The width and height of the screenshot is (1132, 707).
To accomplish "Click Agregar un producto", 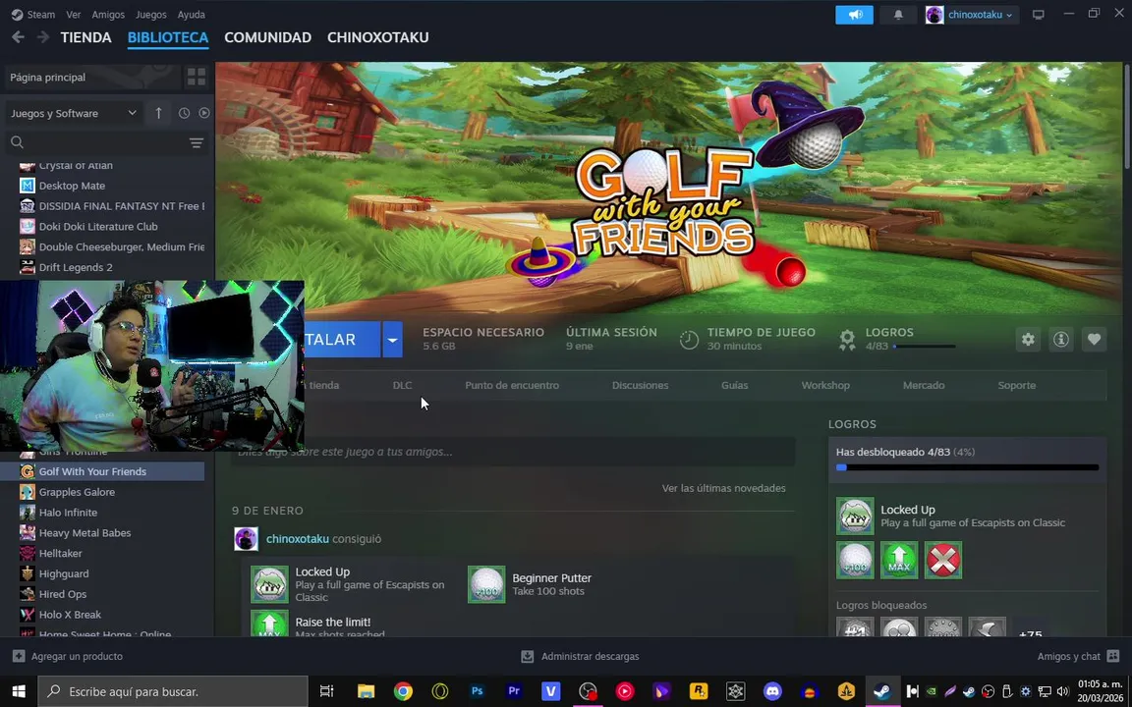I will (x=68, y=657).
